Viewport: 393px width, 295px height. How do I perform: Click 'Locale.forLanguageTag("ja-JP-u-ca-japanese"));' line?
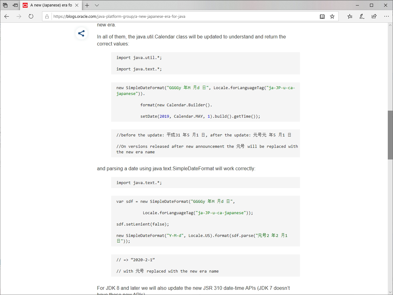pyautogui.click(x=198, y=213)
